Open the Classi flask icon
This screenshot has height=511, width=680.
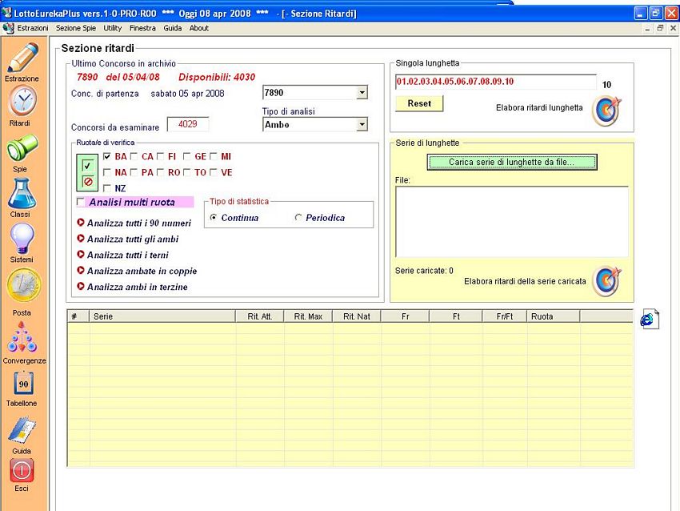[22, 194]
